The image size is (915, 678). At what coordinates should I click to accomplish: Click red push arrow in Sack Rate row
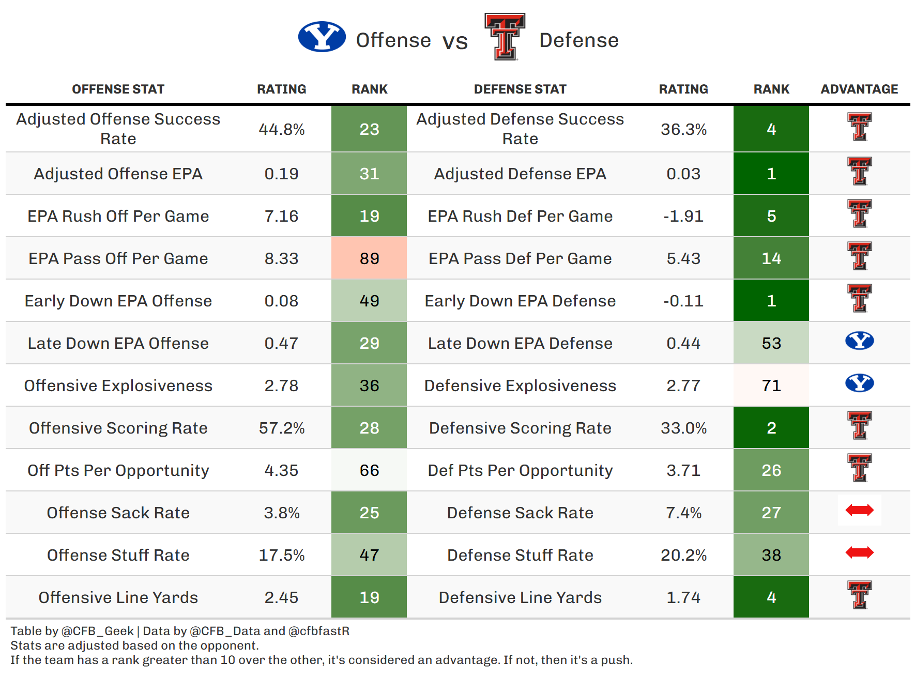pyautogui.click(x=859, y=511)
